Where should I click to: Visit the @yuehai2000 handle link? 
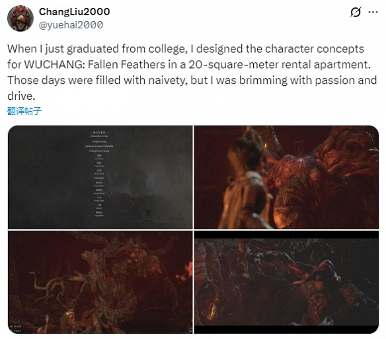[x=71, y=25]
